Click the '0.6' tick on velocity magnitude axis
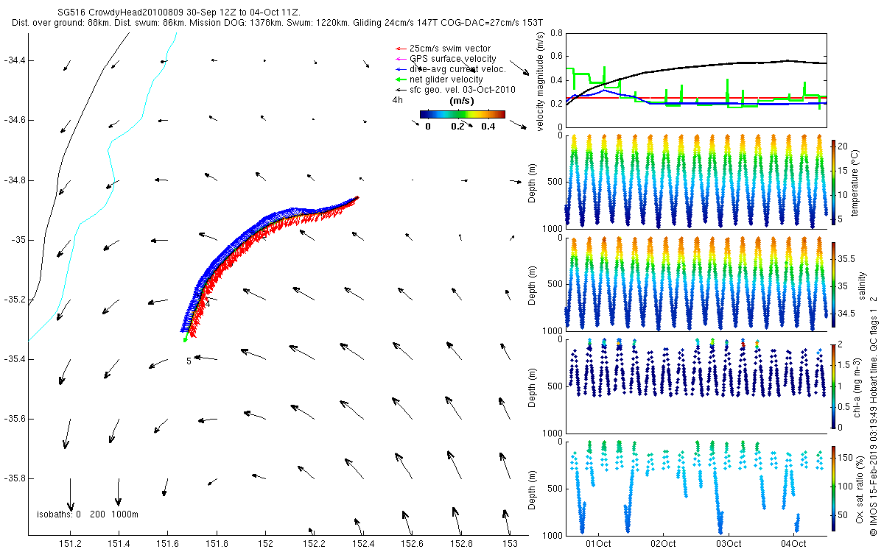This screenshot has width=884, height=552. click(556, 57)
